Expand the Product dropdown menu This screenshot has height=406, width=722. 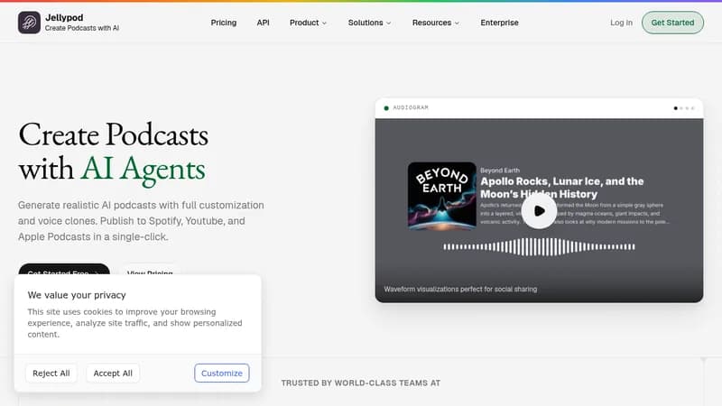click(308, 23)
